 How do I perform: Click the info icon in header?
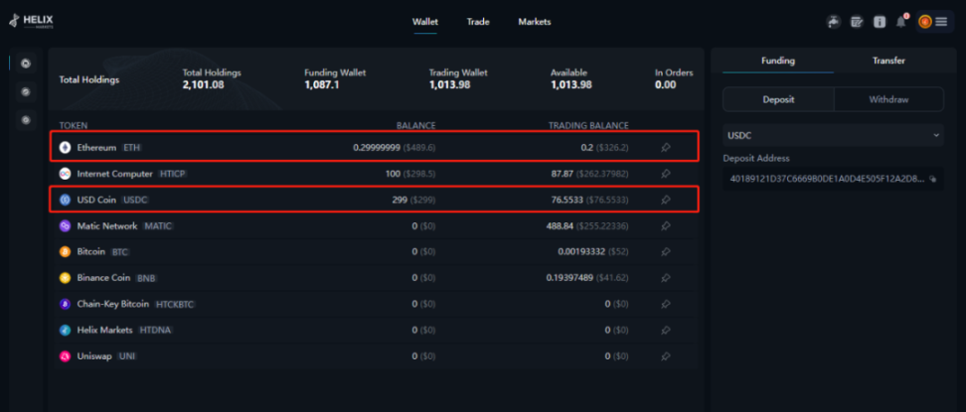click(880, 22)
